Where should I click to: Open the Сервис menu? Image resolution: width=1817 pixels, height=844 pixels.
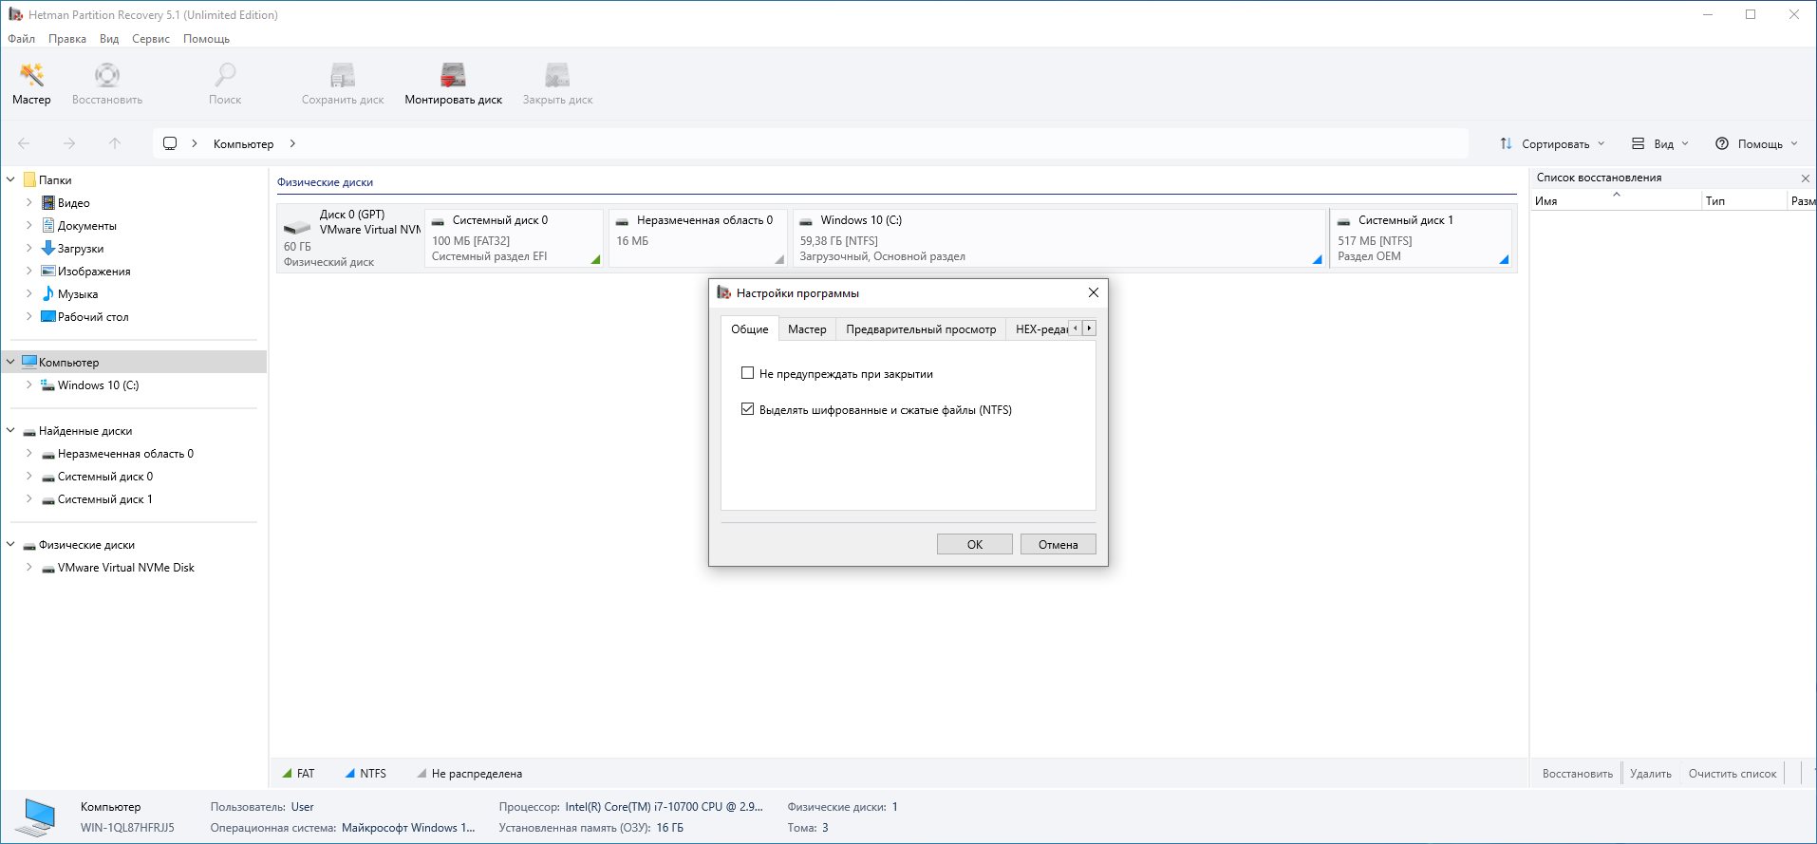pyautogui.click(x=150, y=39)
